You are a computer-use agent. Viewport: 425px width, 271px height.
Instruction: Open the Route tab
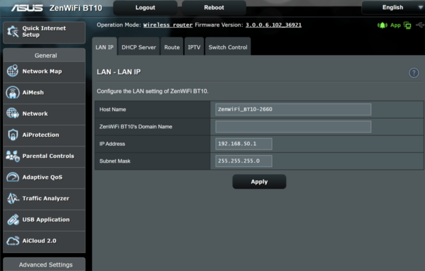[x=172, y=47]
